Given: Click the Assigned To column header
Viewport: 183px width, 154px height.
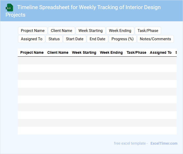Looking at the screenshot, I should (161, 52).
